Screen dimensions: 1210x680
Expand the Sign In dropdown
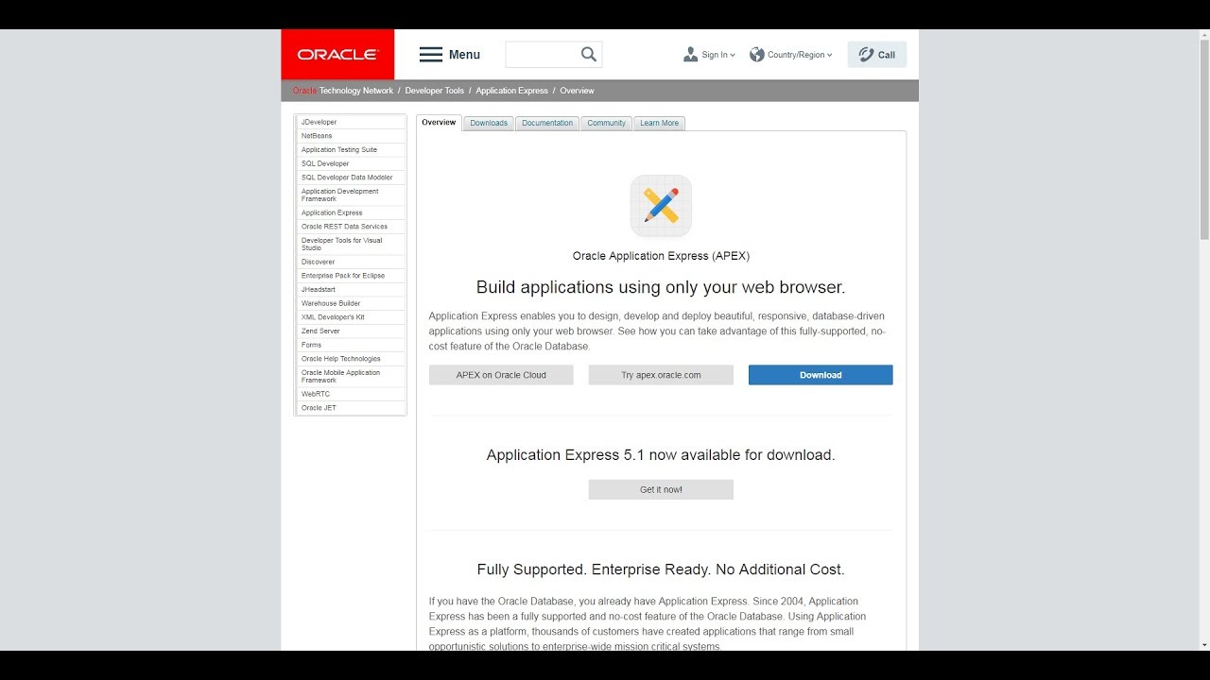point(718,55)
